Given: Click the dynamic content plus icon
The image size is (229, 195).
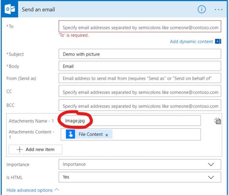Looking at the screenshot, I should (x=218, y=41).
